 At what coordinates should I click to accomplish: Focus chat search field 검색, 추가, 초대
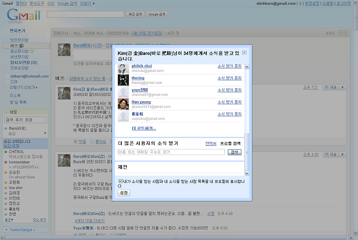pyautogui.click(x=25, y=120)
